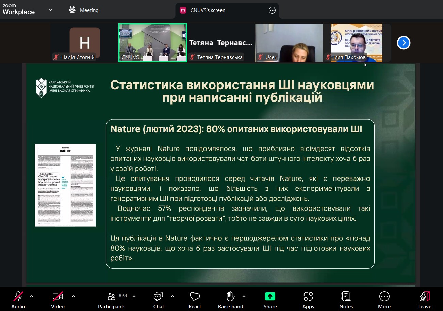This screenshot has width=443, height=311.
Task: Switch to the Meeting tab
Action: point(84,10)
